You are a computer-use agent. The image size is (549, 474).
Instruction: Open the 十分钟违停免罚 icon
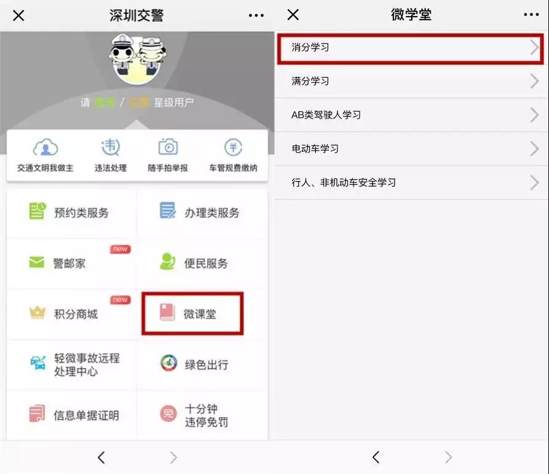tap(168, 414)
